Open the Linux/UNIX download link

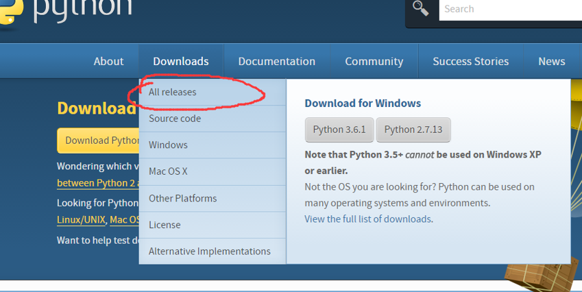(81, 219)
